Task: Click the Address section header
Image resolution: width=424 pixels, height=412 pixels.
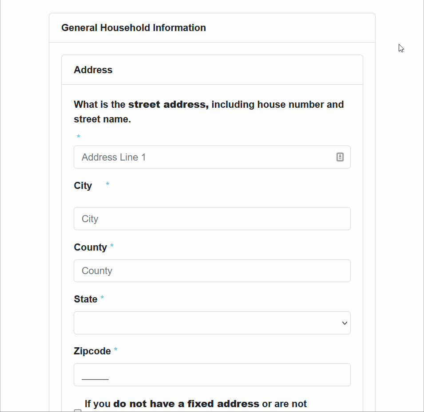Action: click(93, 70)
